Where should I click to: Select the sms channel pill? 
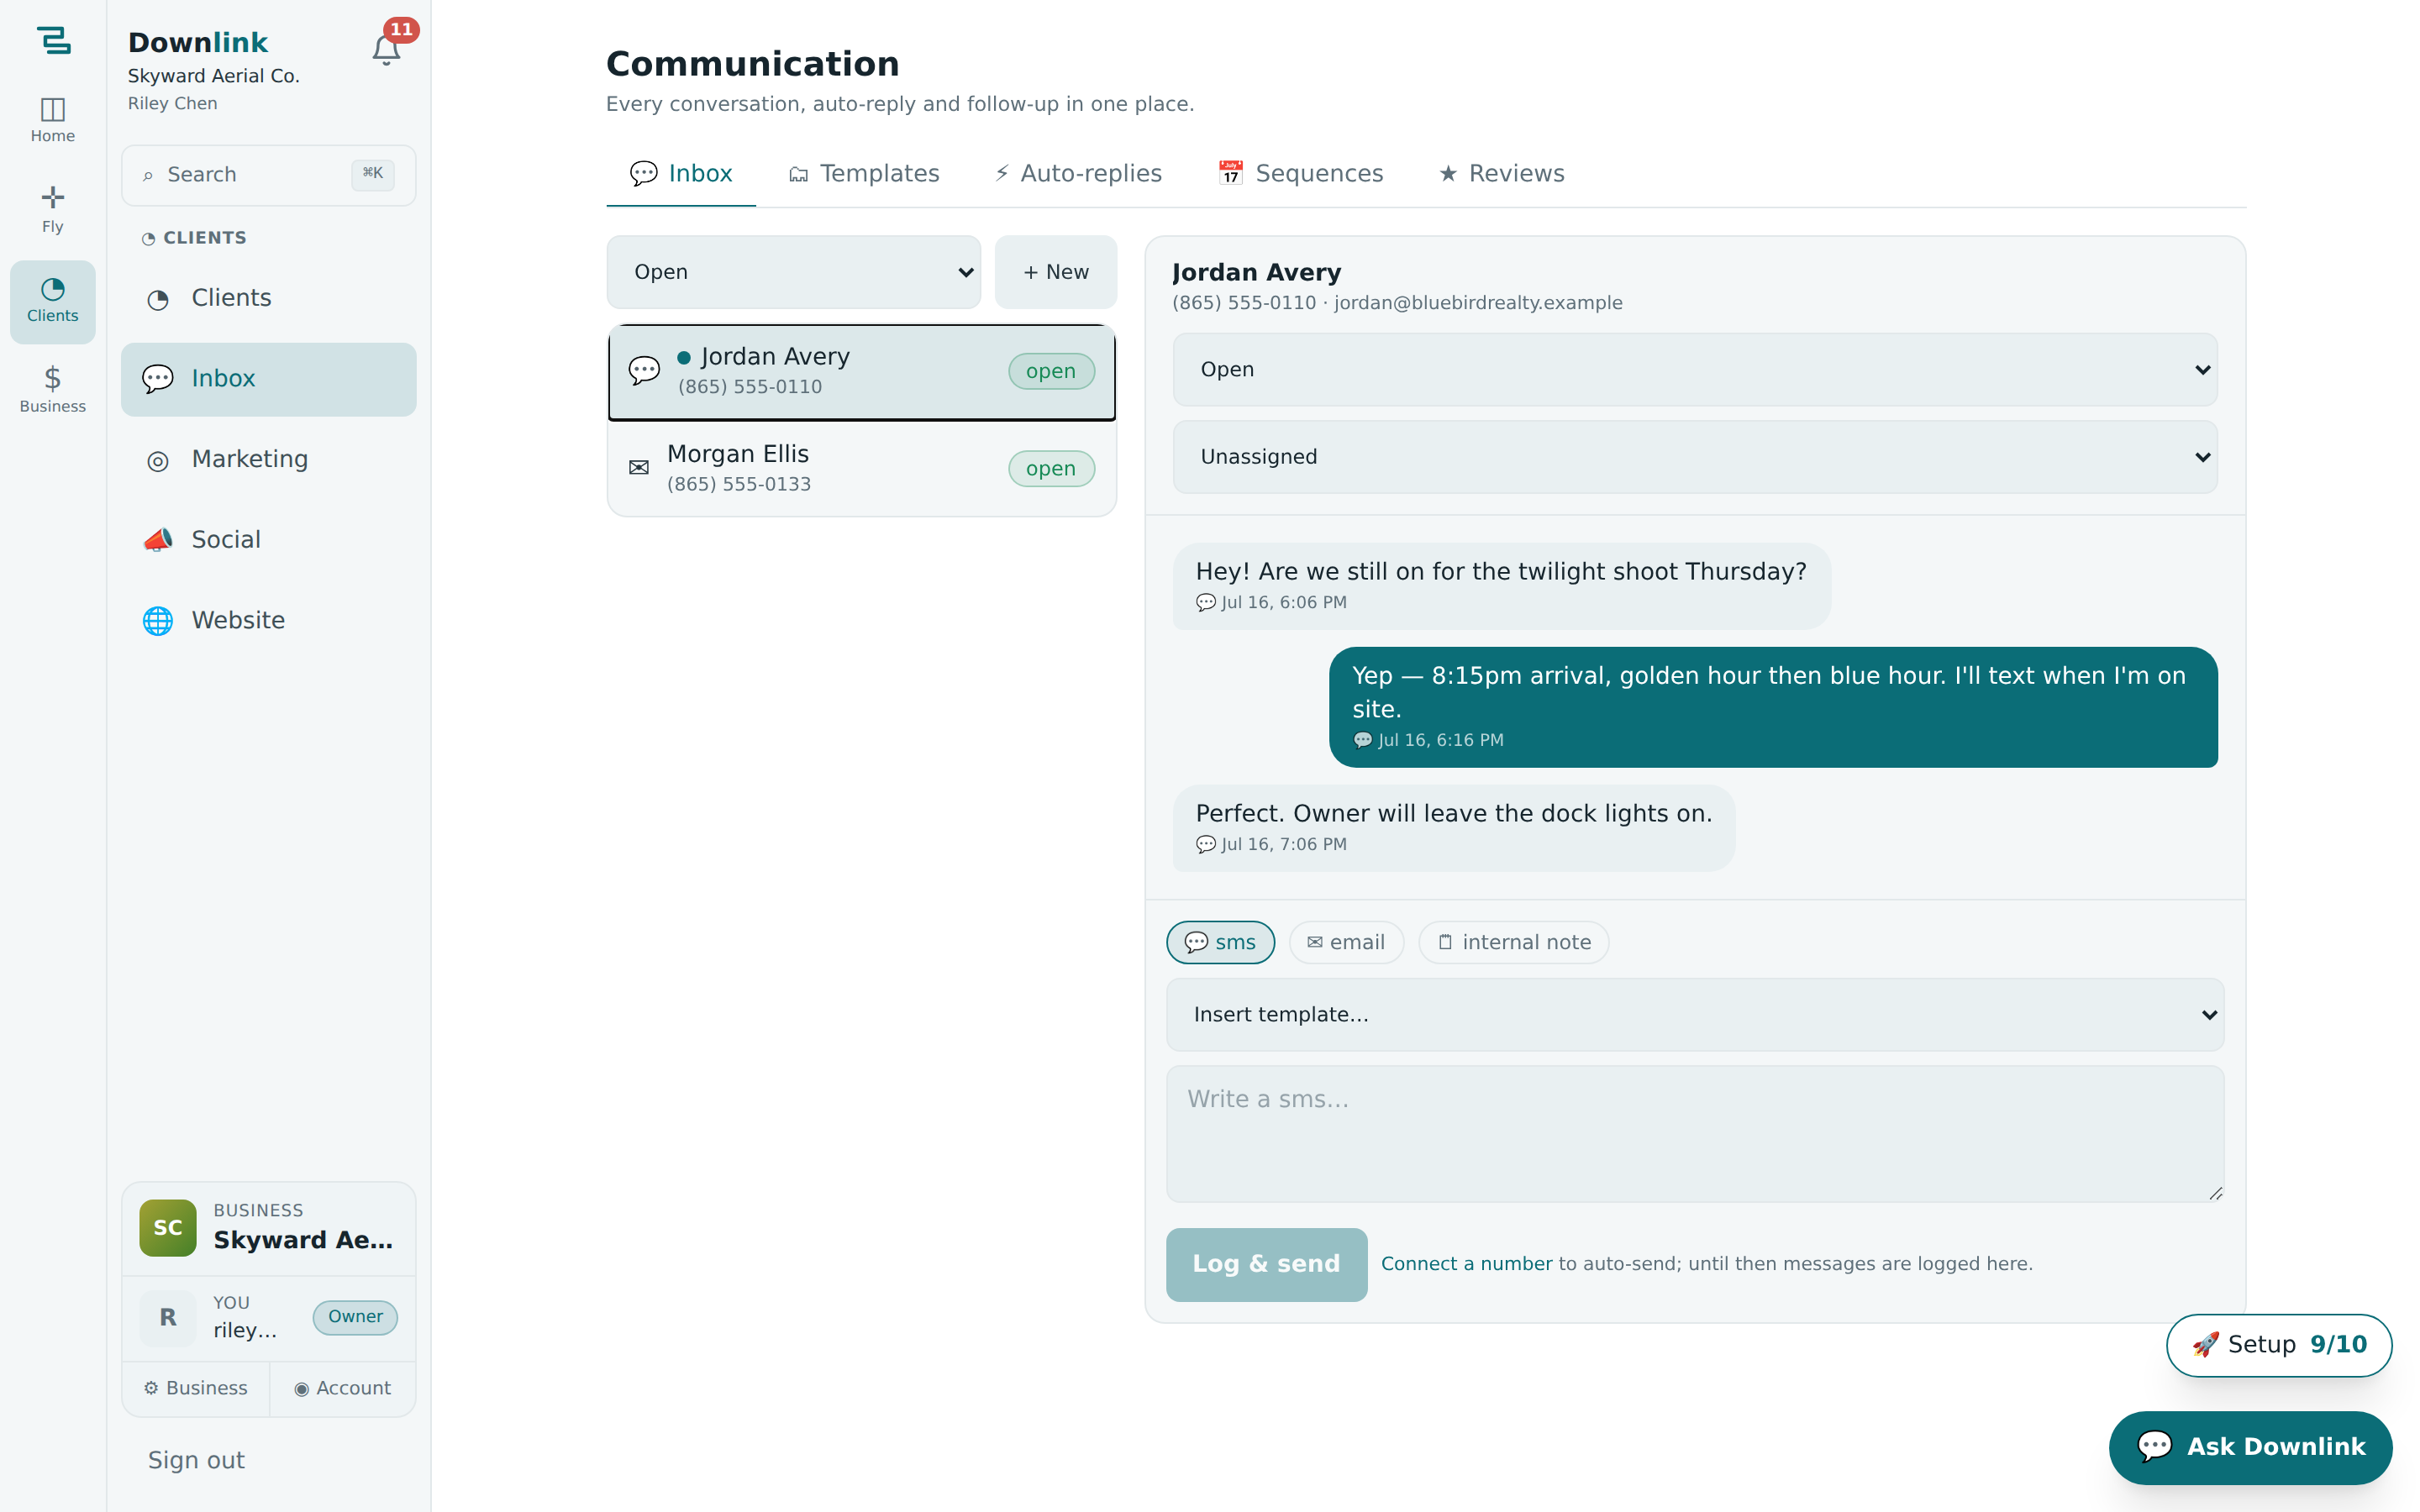point(1220,942)
